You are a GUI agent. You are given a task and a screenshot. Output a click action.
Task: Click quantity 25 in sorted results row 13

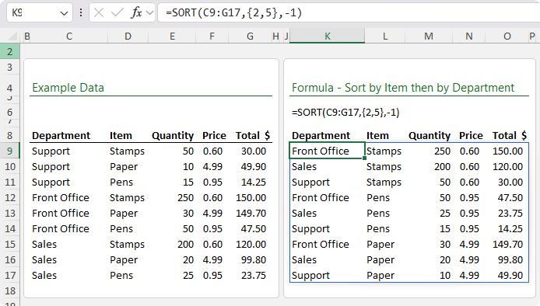[444, 213]
